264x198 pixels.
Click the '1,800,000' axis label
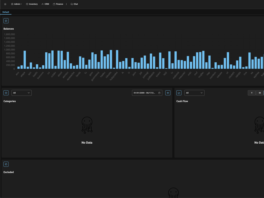(10, 34)
